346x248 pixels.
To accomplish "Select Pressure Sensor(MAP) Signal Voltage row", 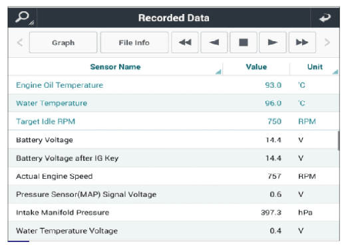I will pyautogui.click(x=174, y=194).
